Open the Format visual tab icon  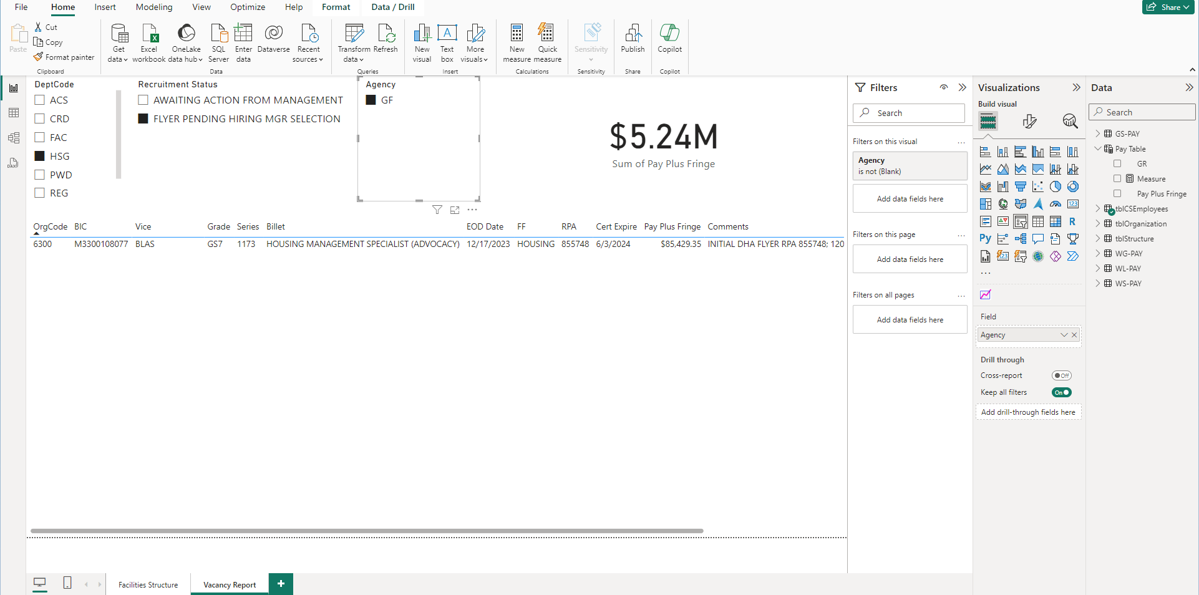click(x=1029, y=121)
